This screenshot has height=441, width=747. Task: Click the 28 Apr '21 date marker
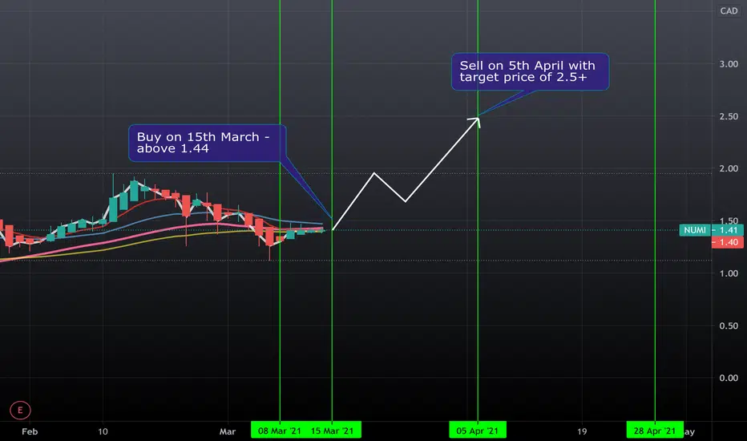[655, 431]
